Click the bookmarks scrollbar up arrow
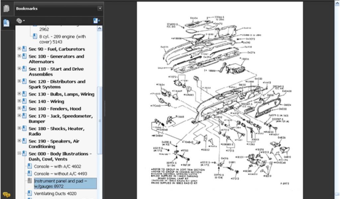This screenshot has width=340, height=199. 100,29
